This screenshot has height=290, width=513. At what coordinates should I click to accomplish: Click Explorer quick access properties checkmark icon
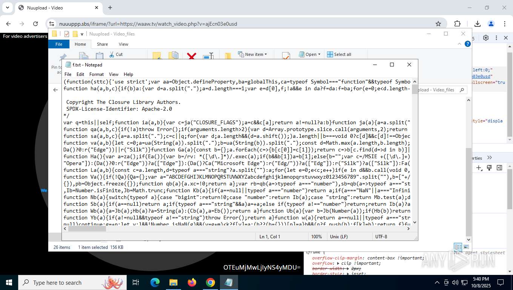[67, 34]
